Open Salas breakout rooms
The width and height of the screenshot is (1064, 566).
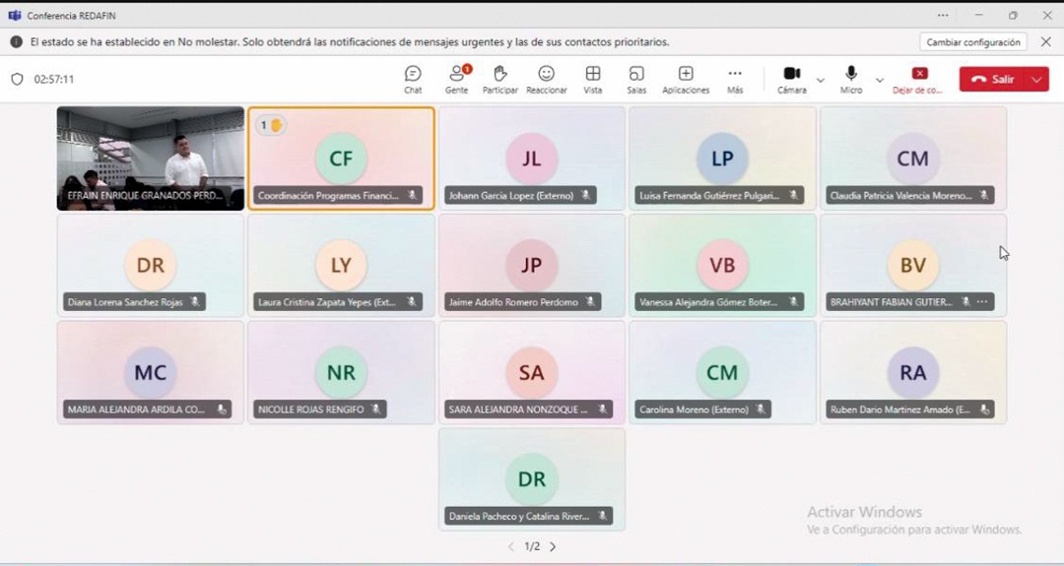636,79
